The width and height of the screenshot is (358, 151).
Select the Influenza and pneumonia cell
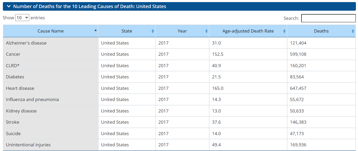click(x=51, y=99)
